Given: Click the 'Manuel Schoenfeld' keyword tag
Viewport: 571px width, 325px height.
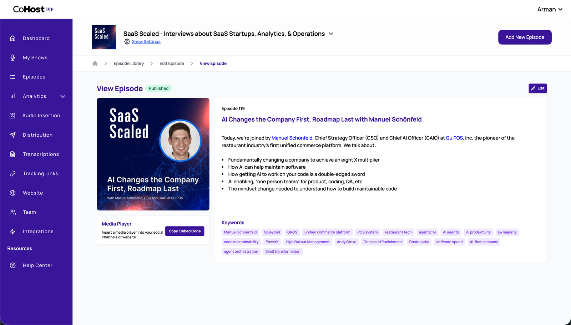Looking at the screenshot, I should pyautogui.click(x=240, y=232).
